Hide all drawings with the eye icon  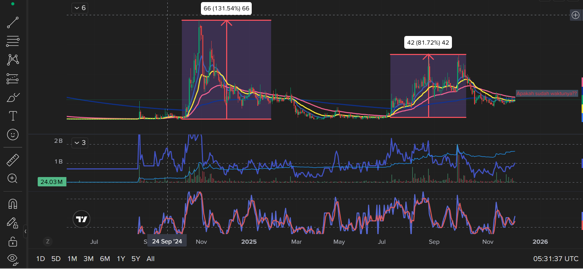pyautogui.click(x=13, y=259)
